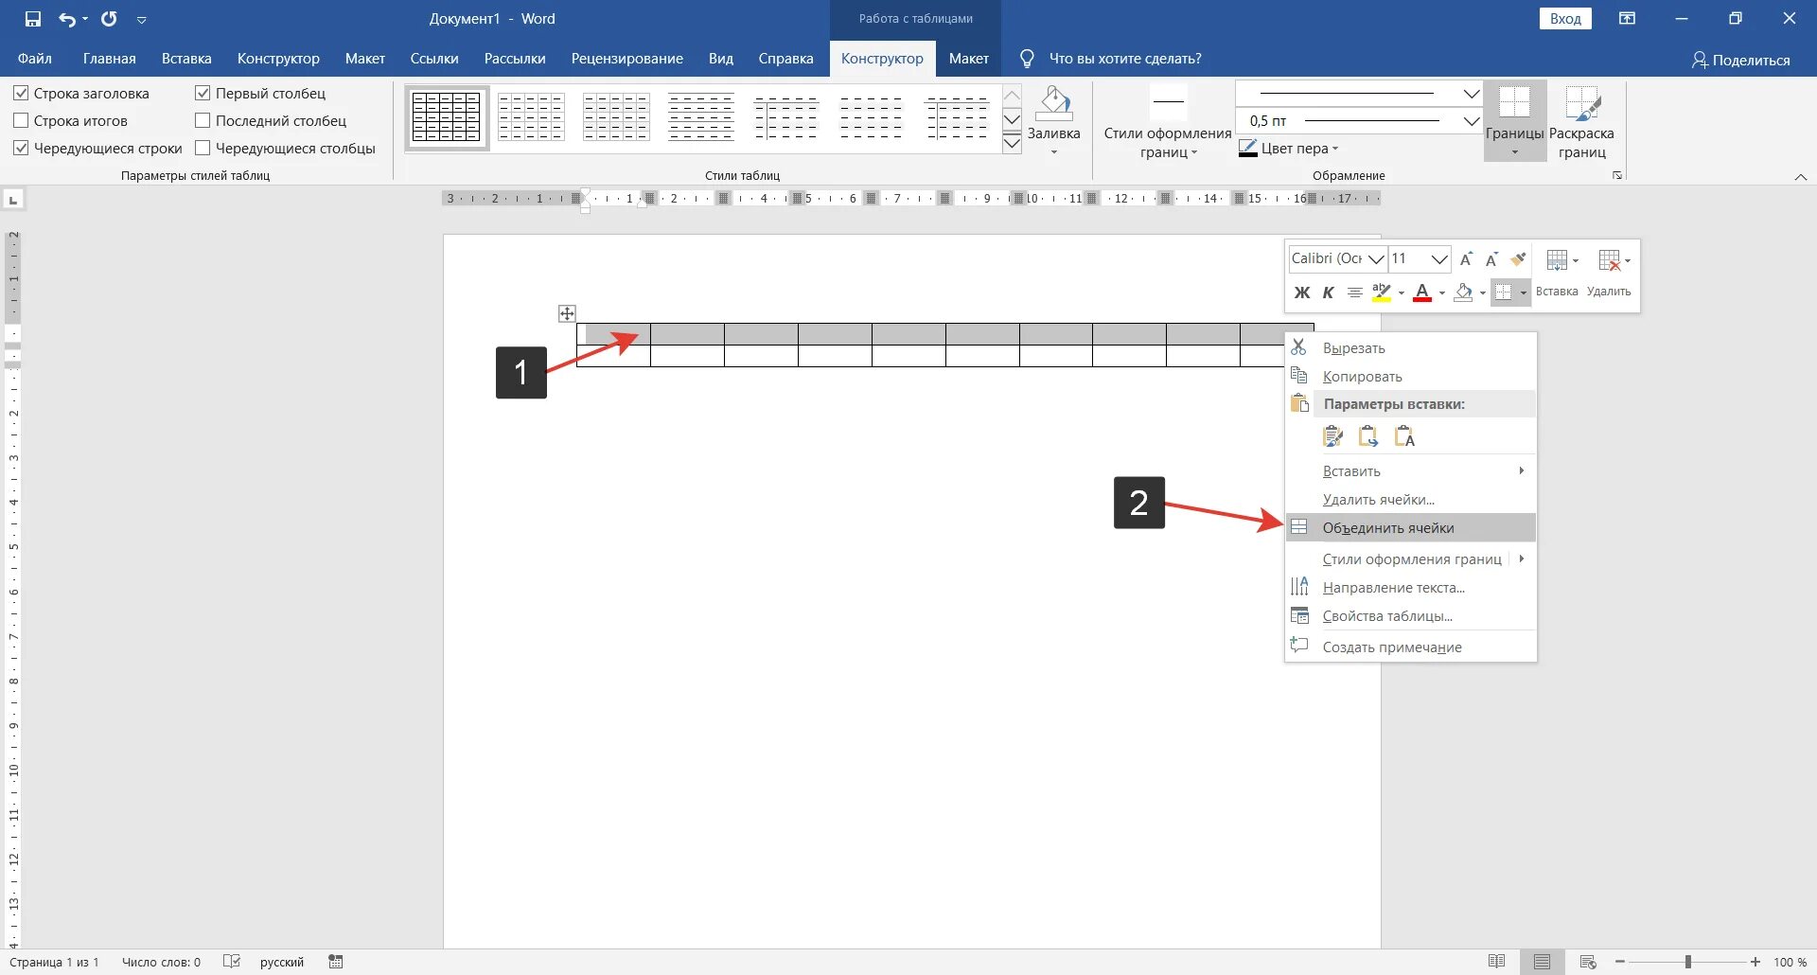1817x975 pixels.
Task: Click the Границы borders button
Action: point(1514,120)
